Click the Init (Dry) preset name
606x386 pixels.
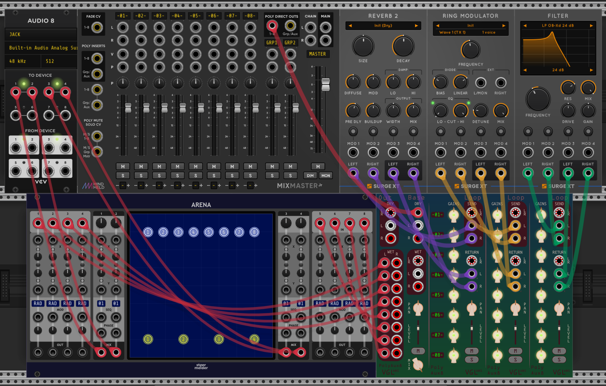coord(383,26)
